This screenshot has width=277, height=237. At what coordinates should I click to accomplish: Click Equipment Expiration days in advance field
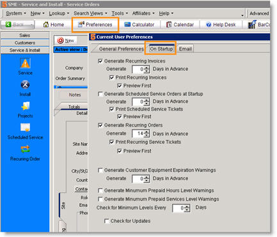[x=138, y=179]
